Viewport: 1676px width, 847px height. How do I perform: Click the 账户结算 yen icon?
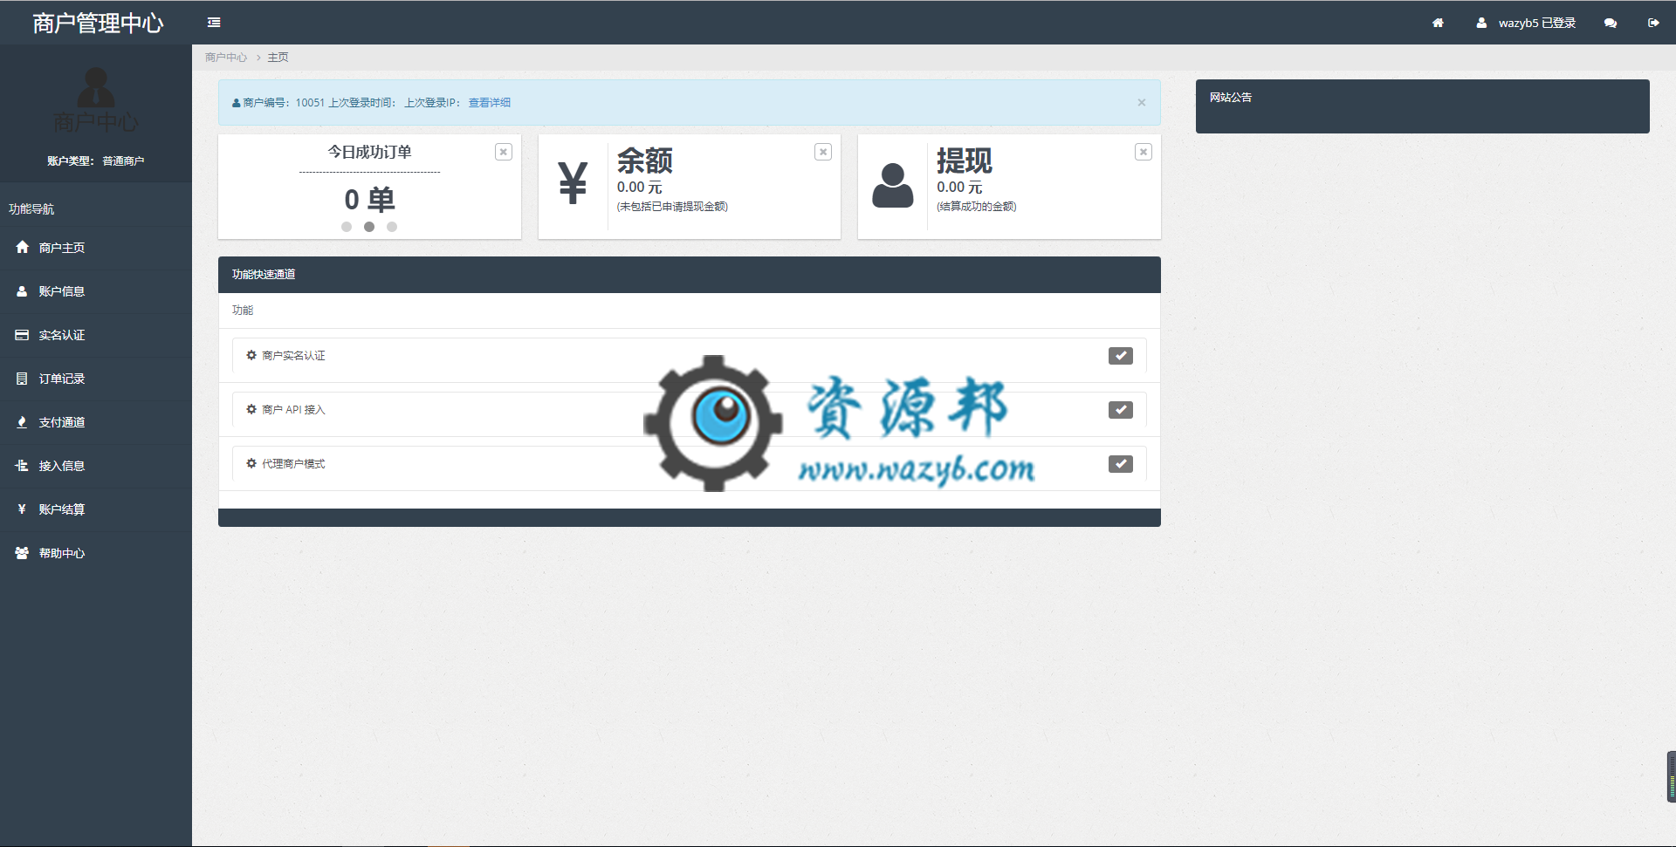coord(22,509)
